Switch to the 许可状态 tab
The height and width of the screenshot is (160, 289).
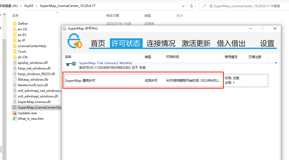[126, 43]
